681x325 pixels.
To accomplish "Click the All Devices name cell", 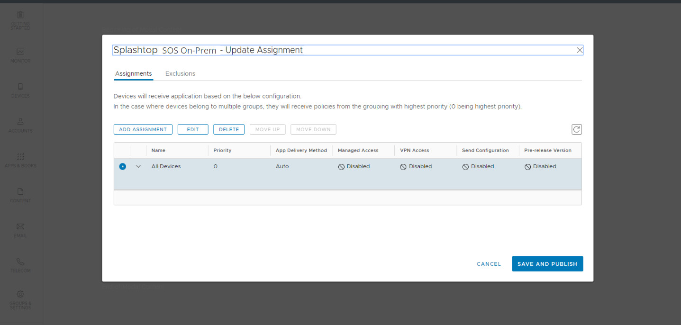I will coord(166,166).
